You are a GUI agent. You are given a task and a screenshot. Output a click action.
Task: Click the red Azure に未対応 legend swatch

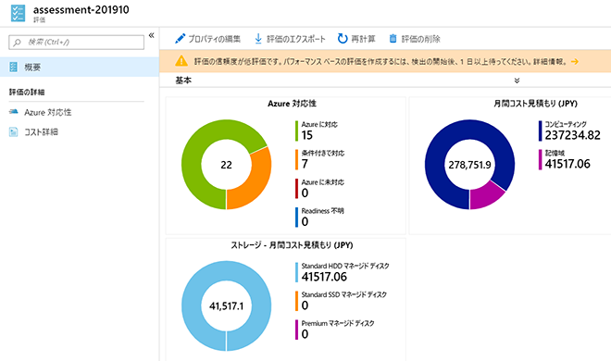(296, 189)
